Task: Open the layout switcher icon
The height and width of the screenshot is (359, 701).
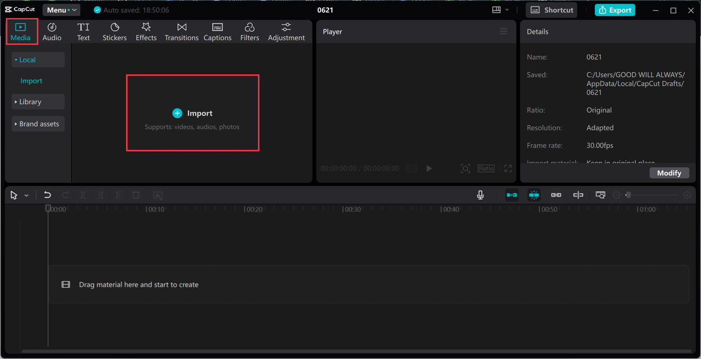Action: (497, 10)
